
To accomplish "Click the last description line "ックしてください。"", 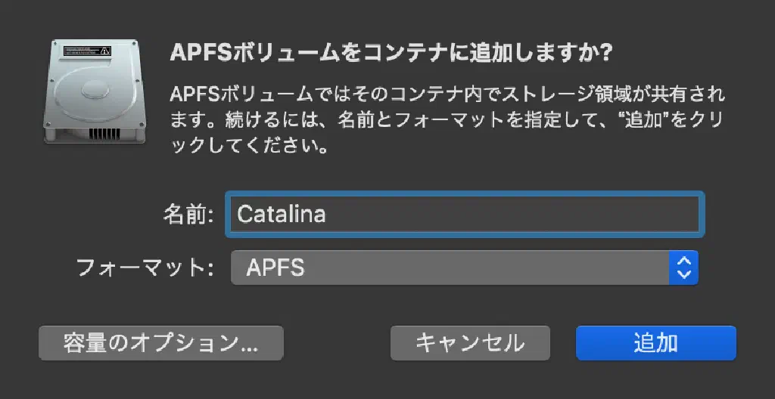I will [x=250, y=145].
